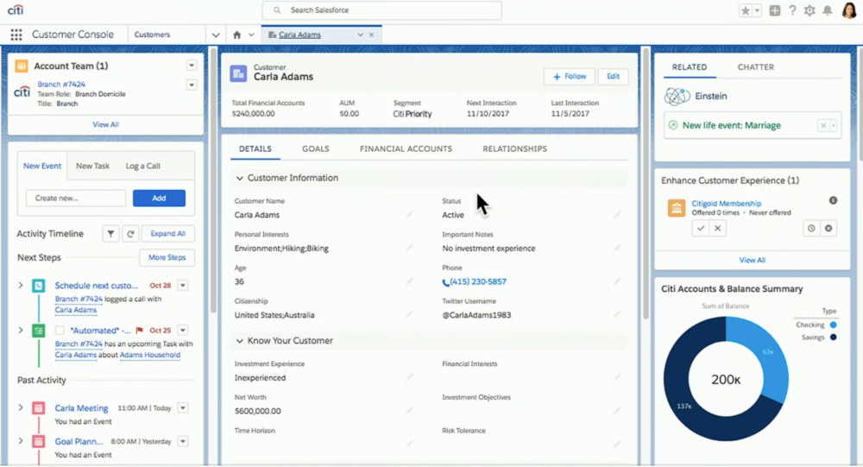
Task: Click the Search Salesforce field
Action: point(382,10)
